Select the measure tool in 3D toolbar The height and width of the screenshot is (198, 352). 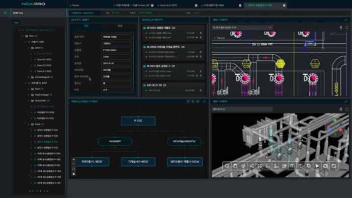(x=268, y=166)
